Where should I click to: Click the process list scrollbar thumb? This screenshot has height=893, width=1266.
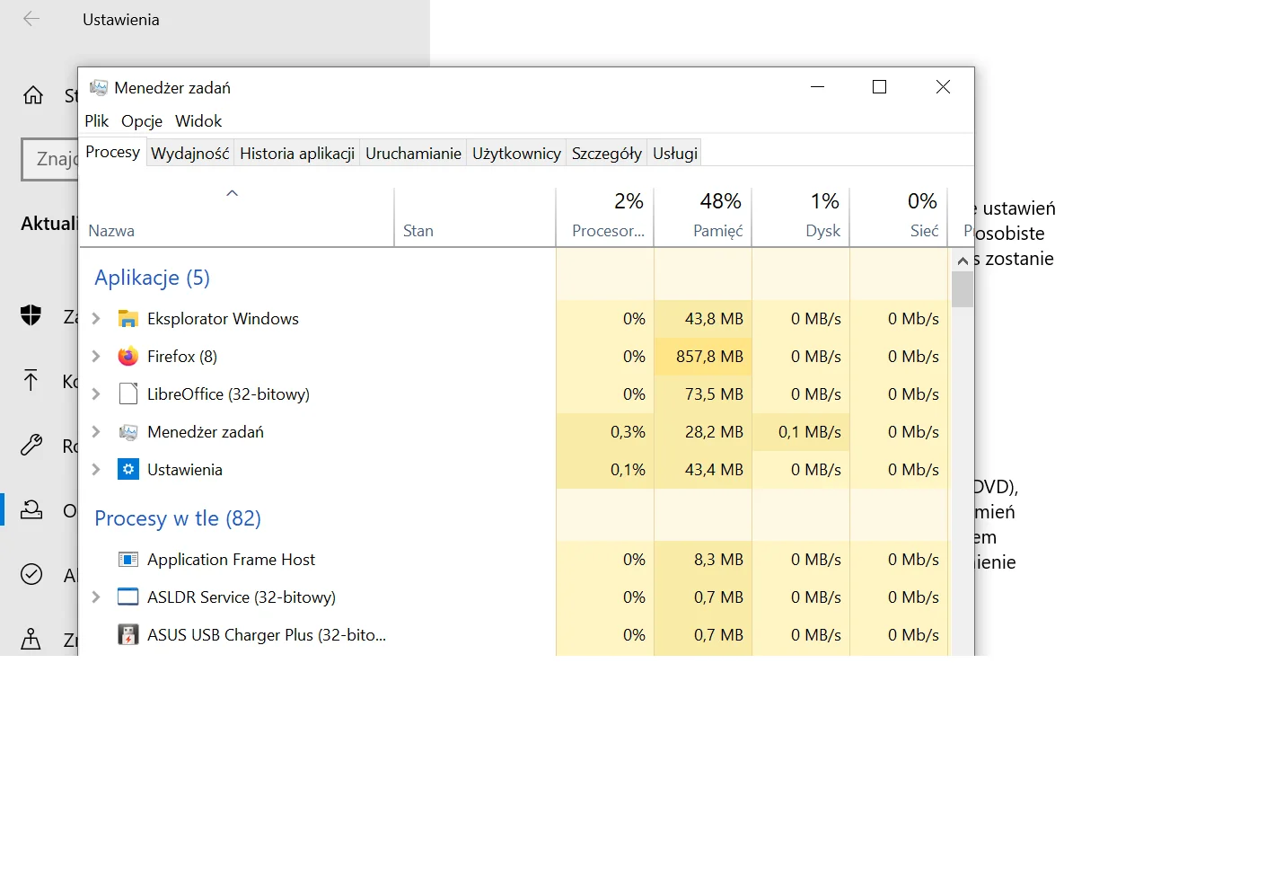coord(963,289)
